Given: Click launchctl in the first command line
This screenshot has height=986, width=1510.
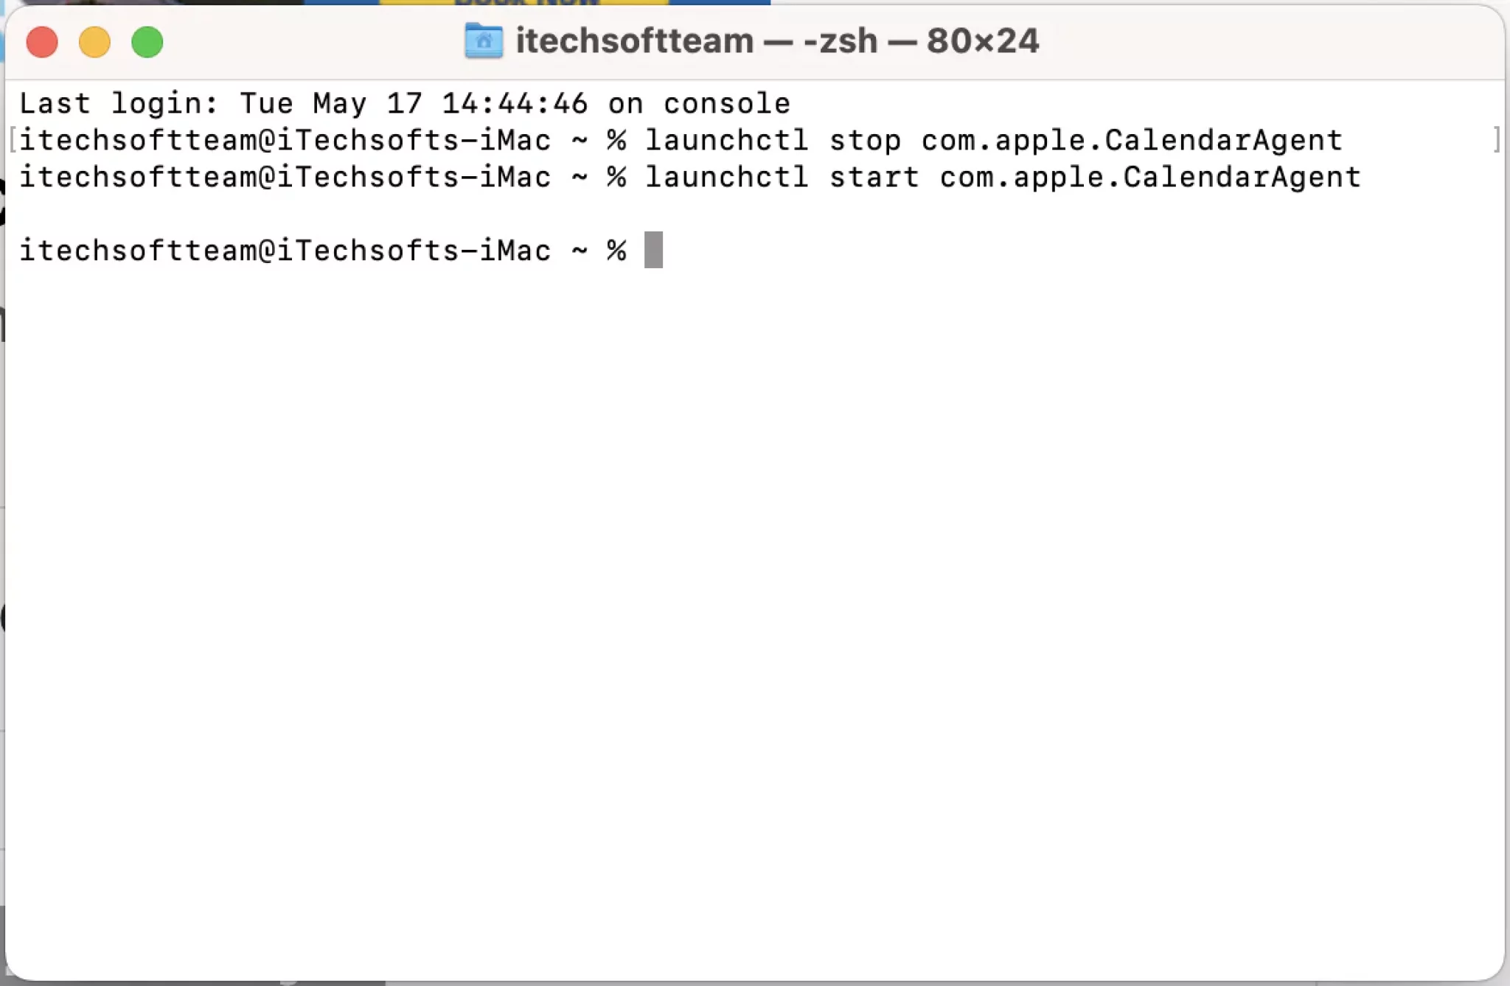Looking at the screenshot, I should tap(727, 140).
